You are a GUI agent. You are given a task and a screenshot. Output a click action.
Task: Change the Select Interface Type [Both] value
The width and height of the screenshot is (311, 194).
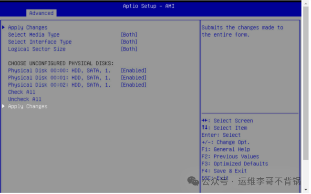pos(129,42)
